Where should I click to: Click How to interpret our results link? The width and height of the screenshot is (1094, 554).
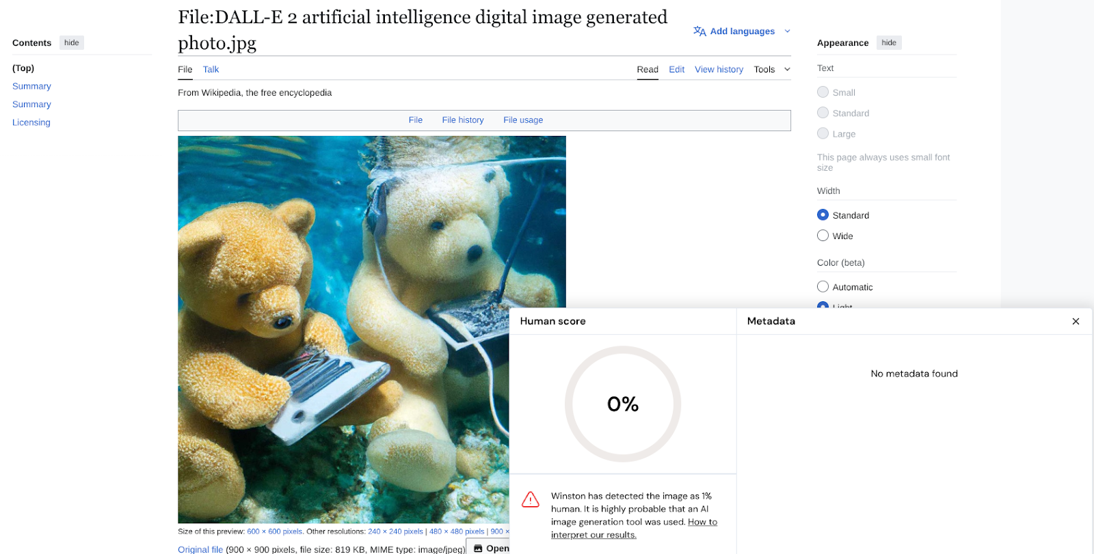[x=634, y=528]
